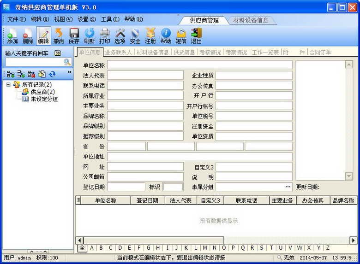
Task: Click the 退出 (Exit) door icon
Action: point(196,36)
